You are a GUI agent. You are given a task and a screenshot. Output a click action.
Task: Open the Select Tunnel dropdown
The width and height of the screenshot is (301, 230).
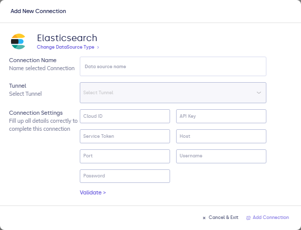point(173,93)
